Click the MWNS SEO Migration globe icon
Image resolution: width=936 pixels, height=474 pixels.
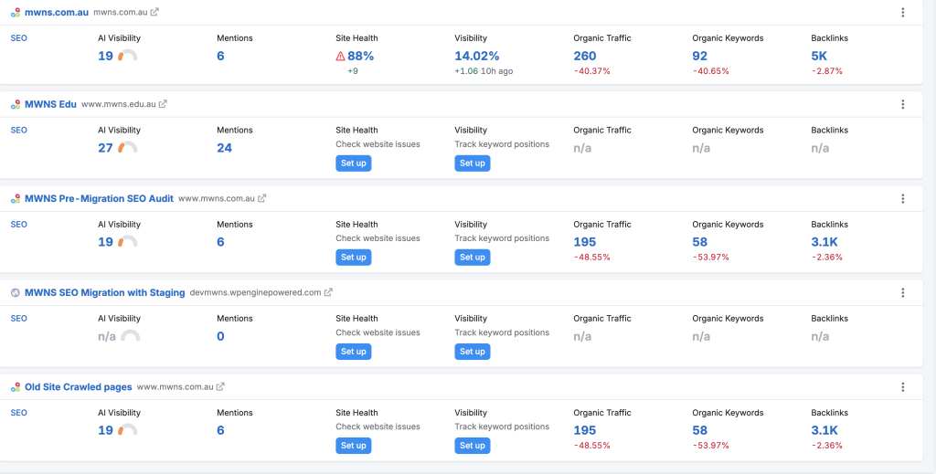15,292
